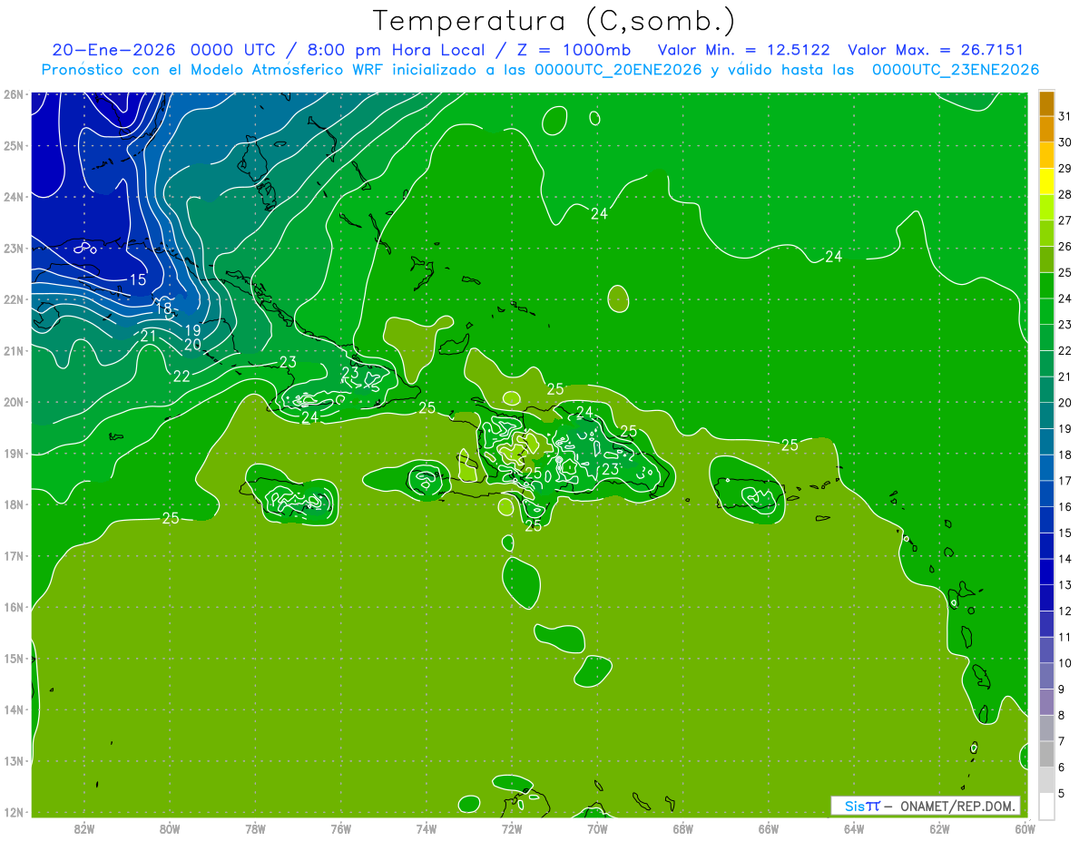Click the valid-until time "0000UTC_23ENE2026"
The width and height of the screenshot is (1089, 841).
[956, 70]
